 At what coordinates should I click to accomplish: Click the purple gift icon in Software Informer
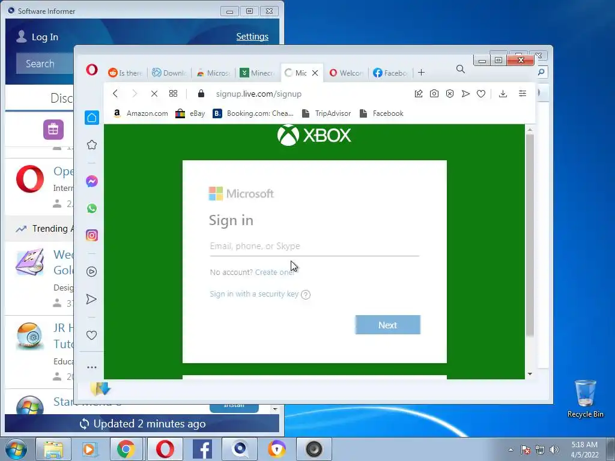53,130
